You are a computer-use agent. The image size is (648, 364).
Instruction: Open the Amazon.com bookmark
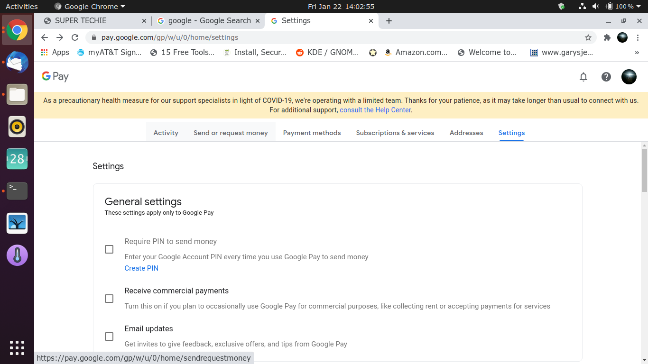[x=416, y=53]
